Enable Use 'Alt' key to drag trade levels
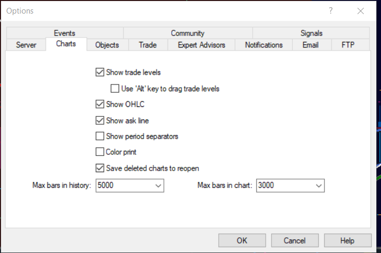The width and height of the screenshot is (381, 253). pyautogui.click(x=115, y=89)
